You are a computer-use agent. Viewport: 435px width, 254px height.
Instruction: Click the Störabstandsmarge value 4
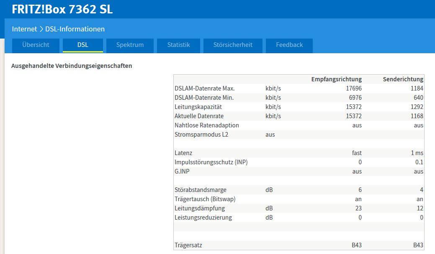pyautogui.click(x=422, y=189)
